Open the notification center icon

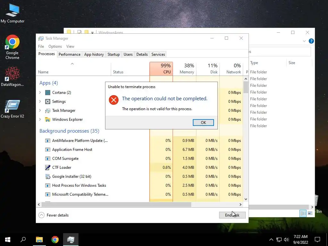coord(317,240)
